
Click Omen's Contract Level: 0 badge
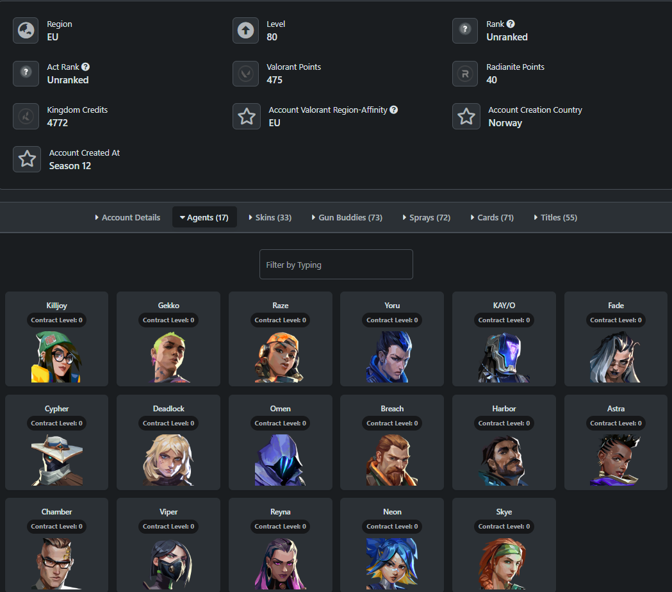point(281,423)
